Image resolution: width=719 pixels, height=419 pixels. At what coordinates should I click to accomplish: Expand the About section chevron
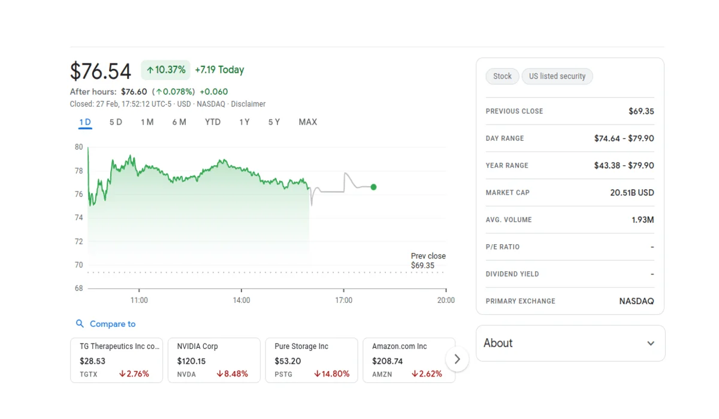651,344
